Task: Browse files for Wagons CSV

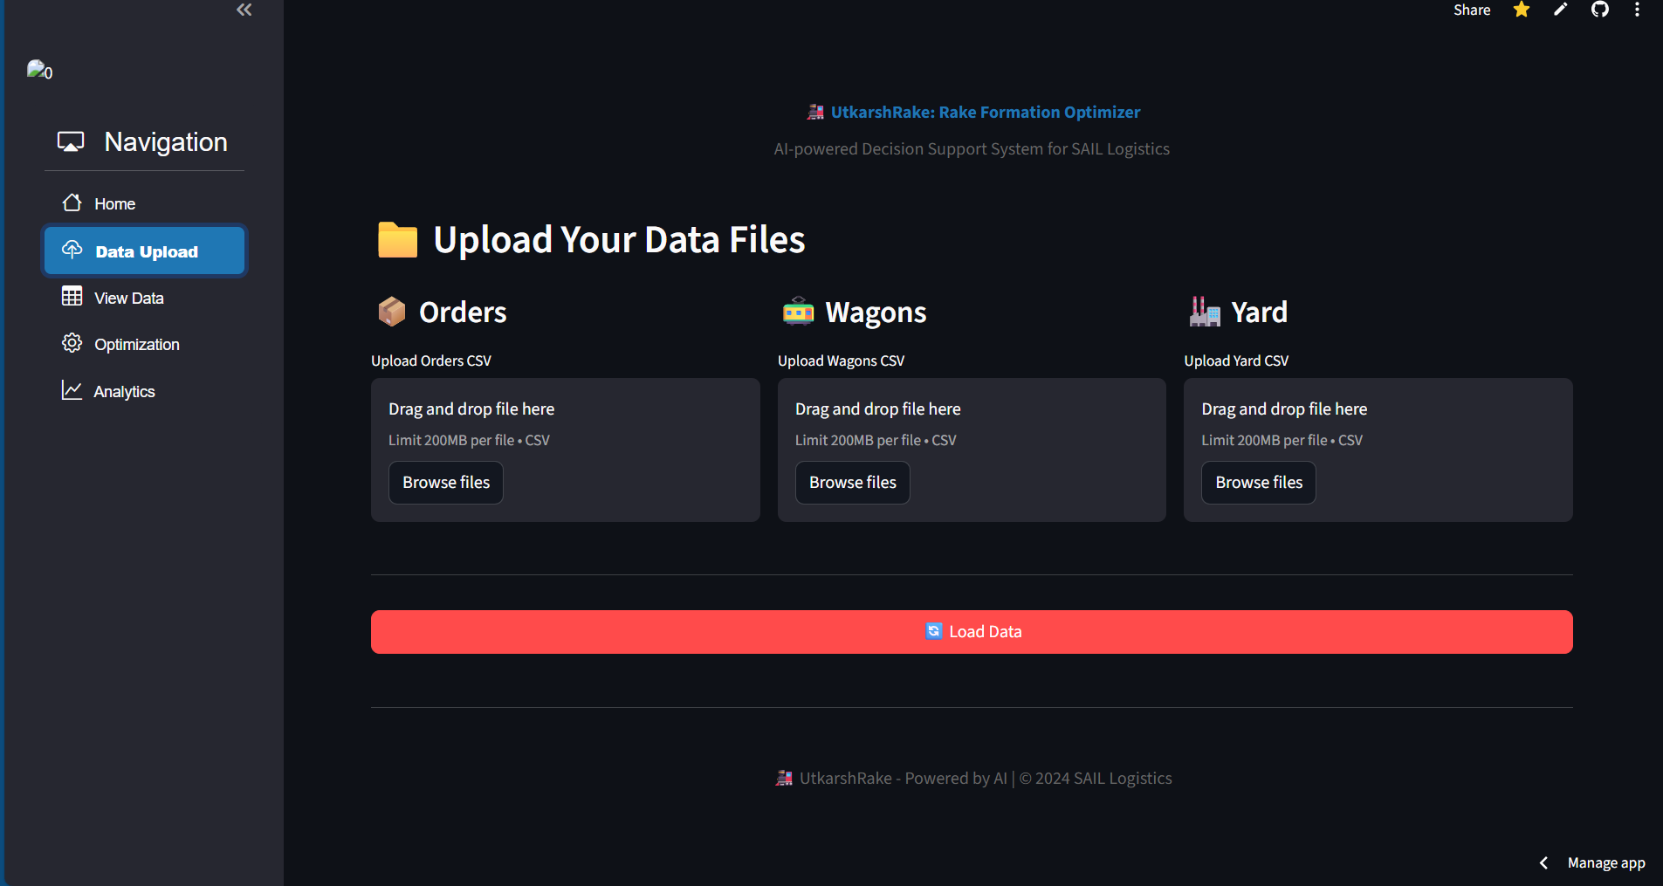Action: (x=853, y=483)
